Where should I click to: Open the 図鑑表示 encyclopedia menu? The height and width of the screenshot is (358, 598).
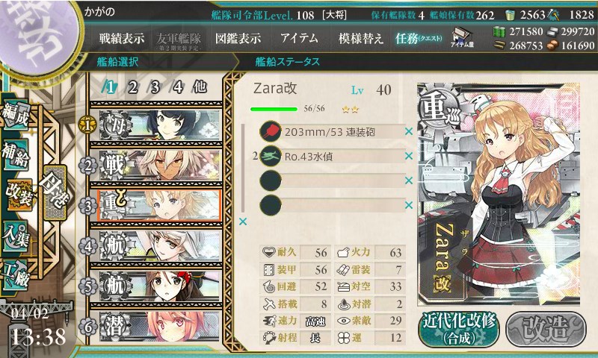coord(238,38)
